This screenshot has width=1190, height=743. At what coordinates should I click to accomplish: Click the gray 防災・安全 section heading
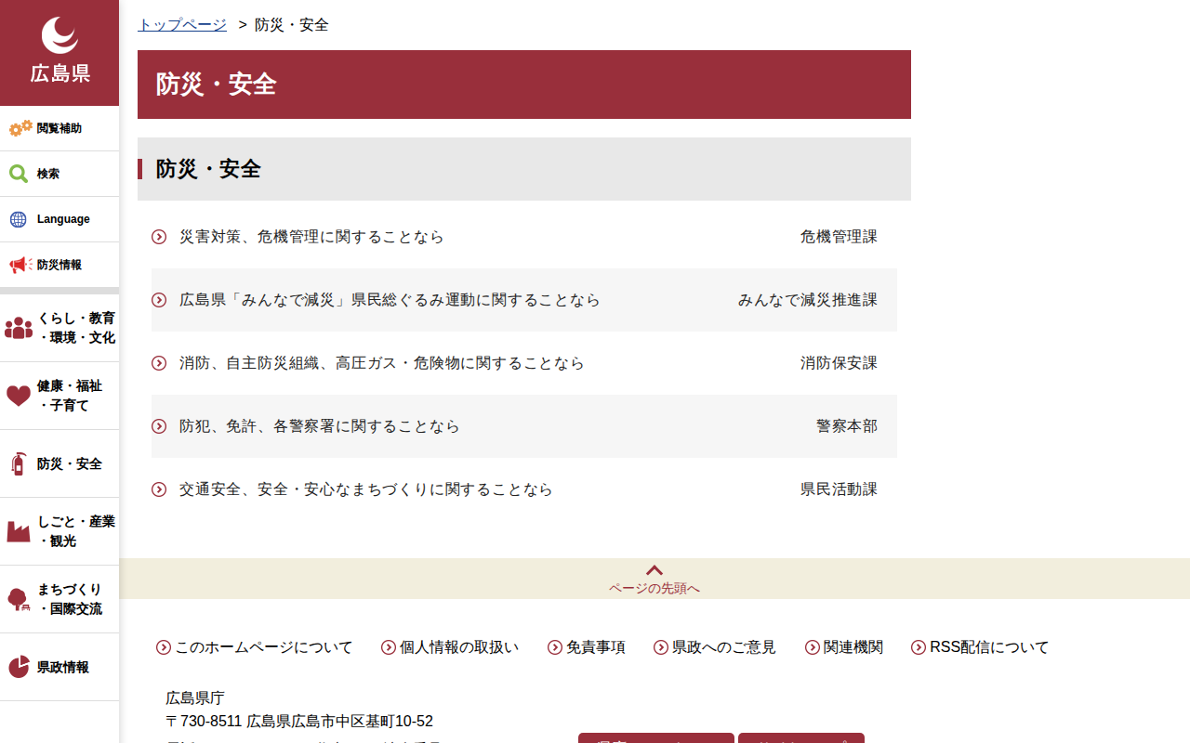tap(524, 169)
